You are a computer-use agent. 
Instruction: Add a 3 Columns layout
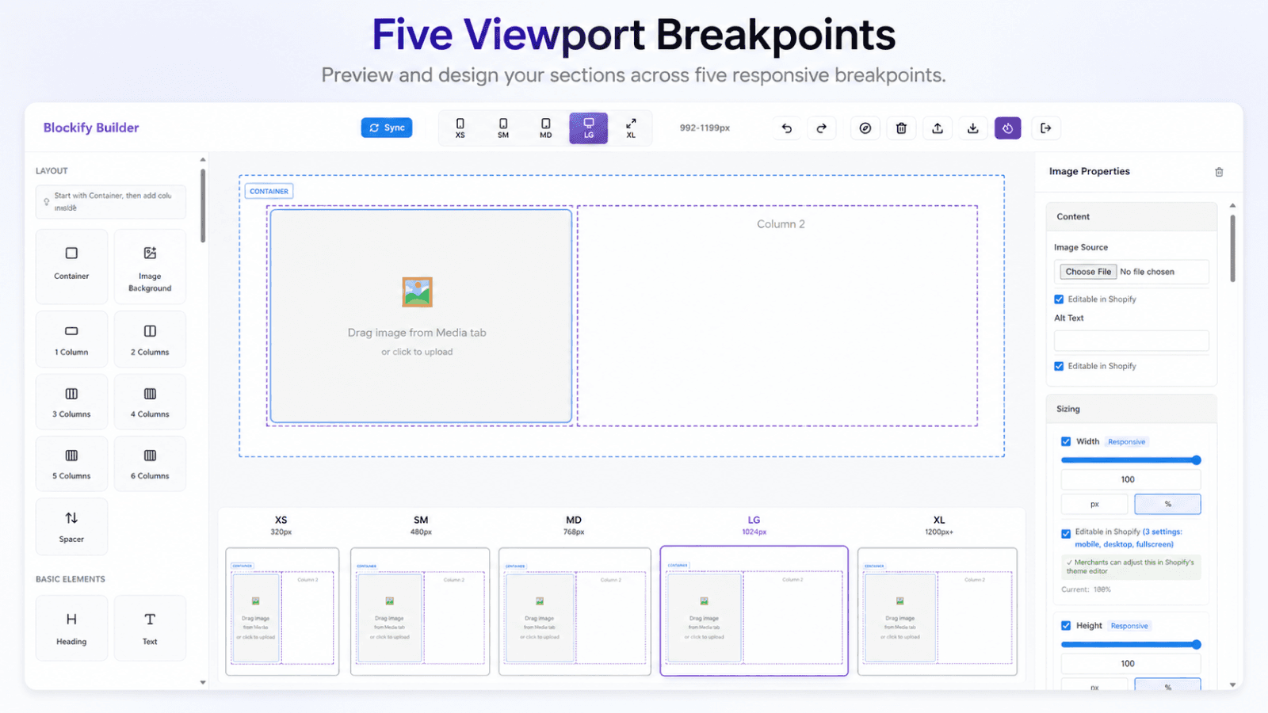pos(71,402)
